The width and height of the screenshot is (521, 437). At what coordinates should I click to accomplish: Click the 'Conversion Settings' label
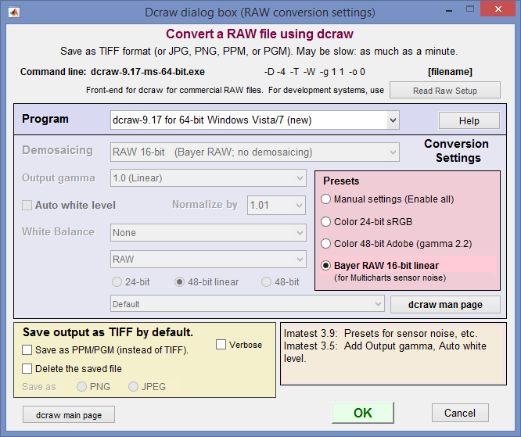pos(457,151)
